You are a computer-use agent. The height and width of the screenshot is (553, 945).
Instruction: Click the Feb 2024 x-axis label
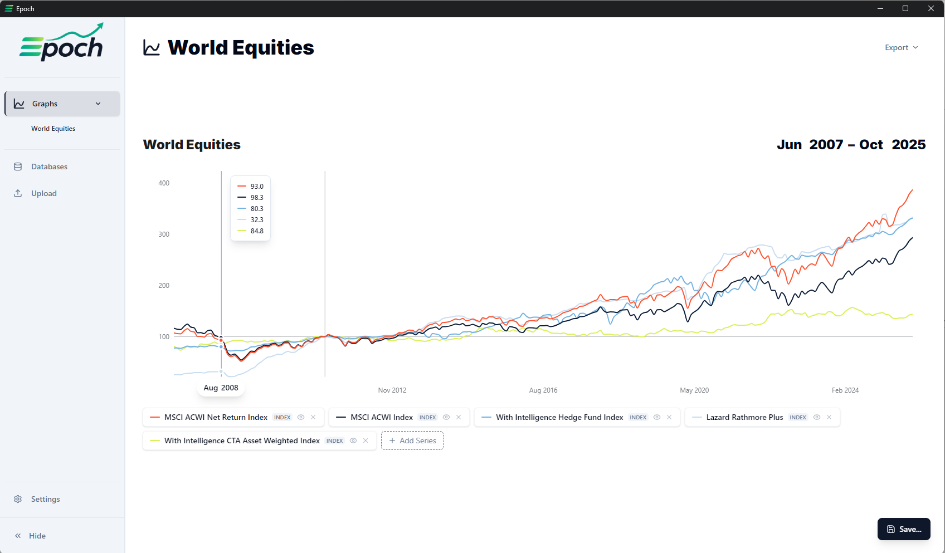coord(845,390)
